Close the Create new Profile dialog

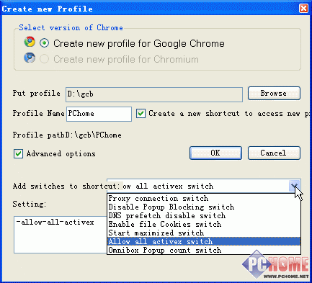click(303, 9)
